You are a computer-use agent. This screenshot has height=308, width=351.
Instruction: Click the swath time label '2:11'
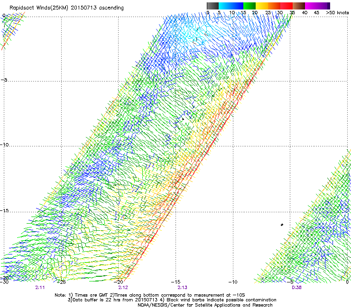click(40, 288)
